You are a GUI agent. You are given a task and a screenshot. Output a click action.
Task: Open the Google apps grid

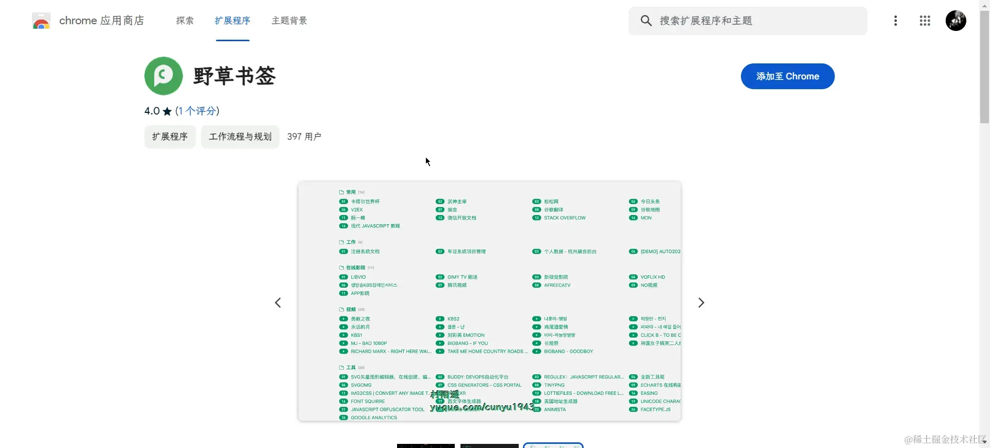pyautogui.click(x=925, y=21)
